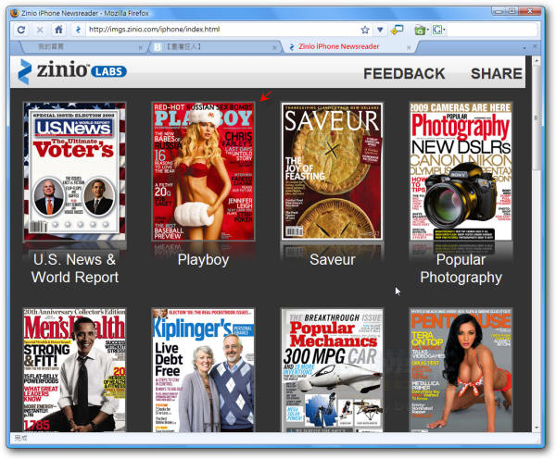Close the Zinio iPhone Newsreader tab
The height and width of the screenshot is (459, 556).
409,47
